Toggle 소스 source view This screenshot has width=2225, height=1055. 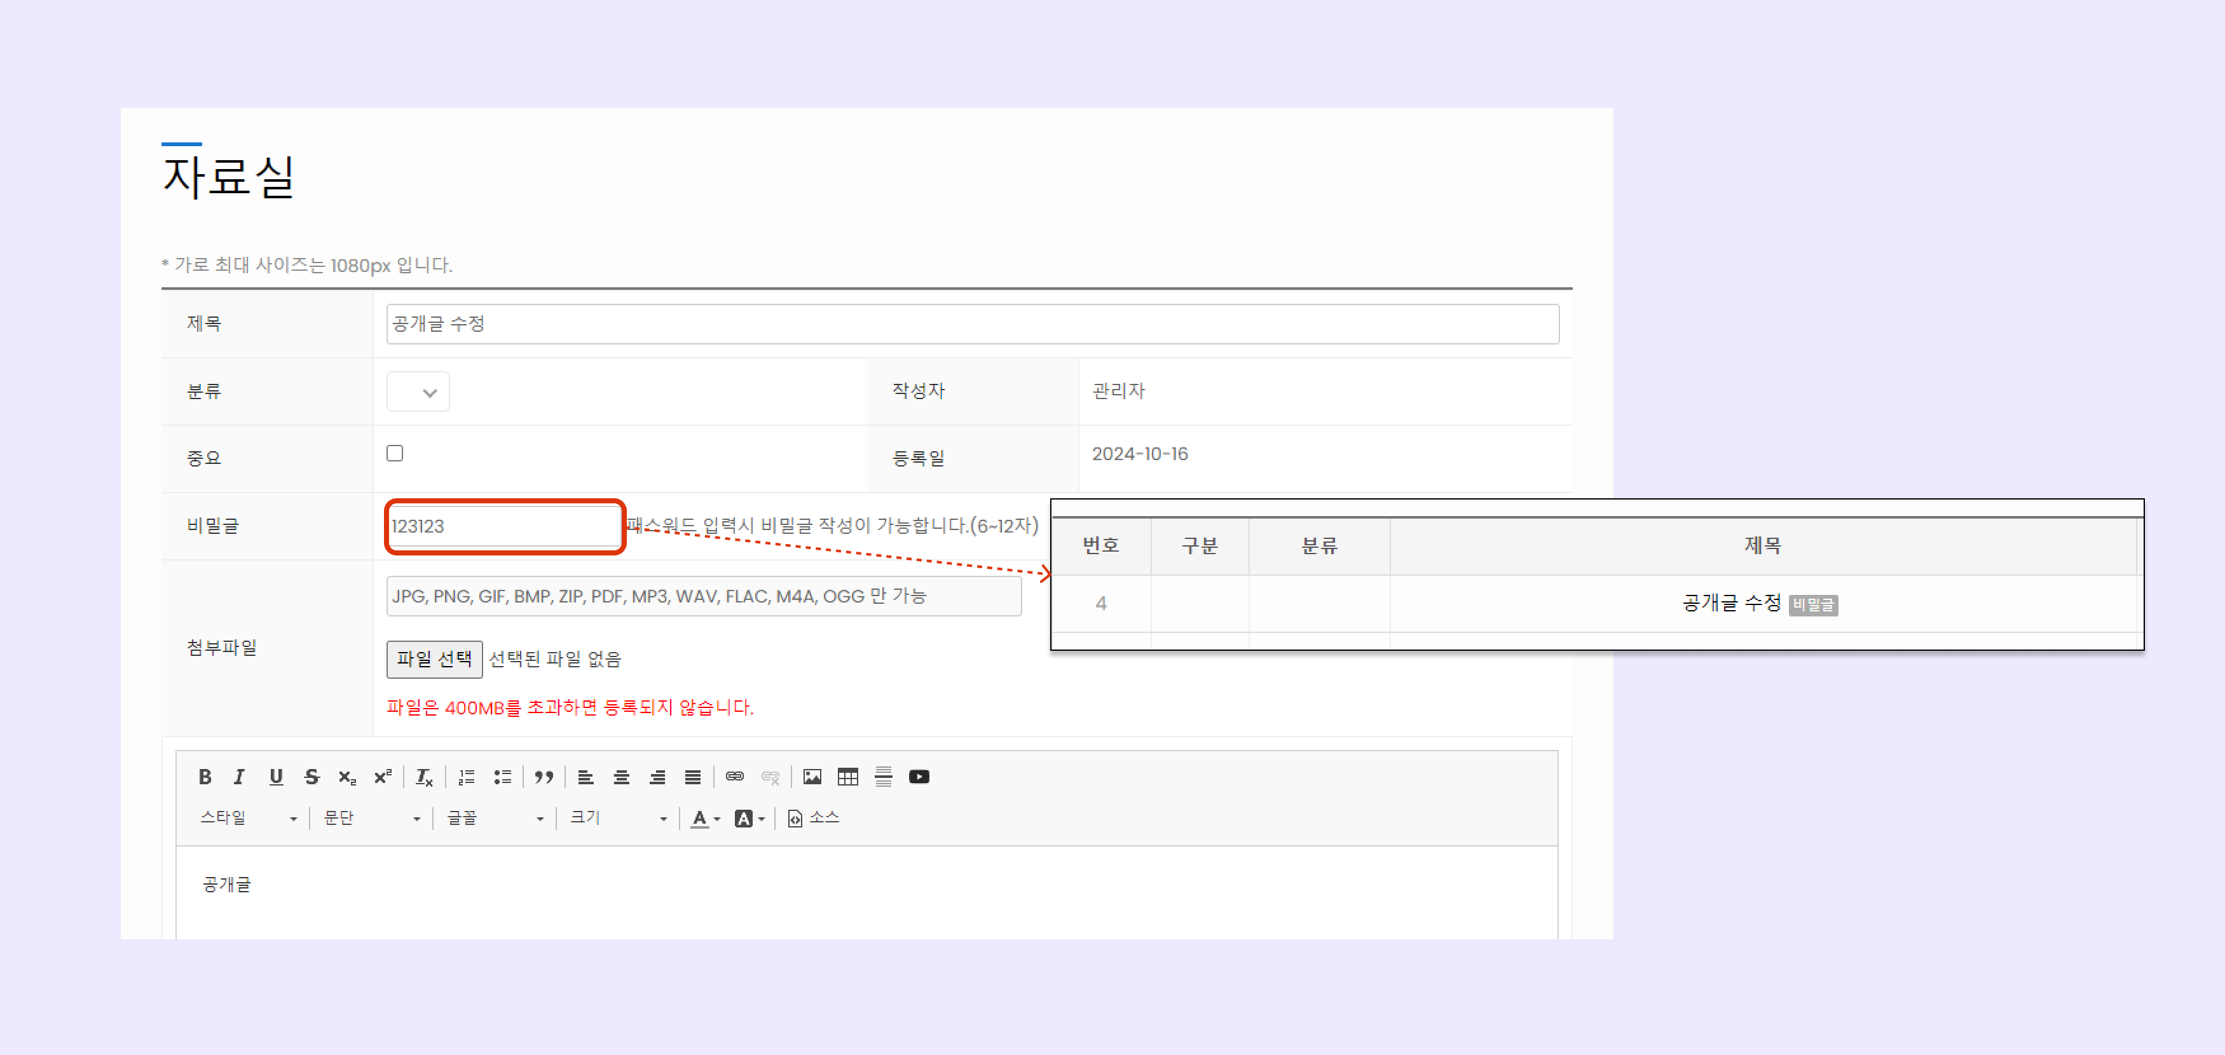click(x=813, y=817)
